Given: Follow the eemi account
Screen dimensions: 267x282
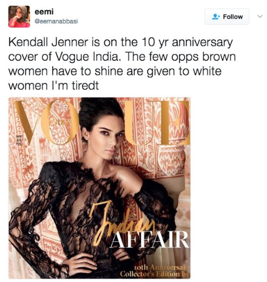Looking at the screenshot, I should 227,16.
